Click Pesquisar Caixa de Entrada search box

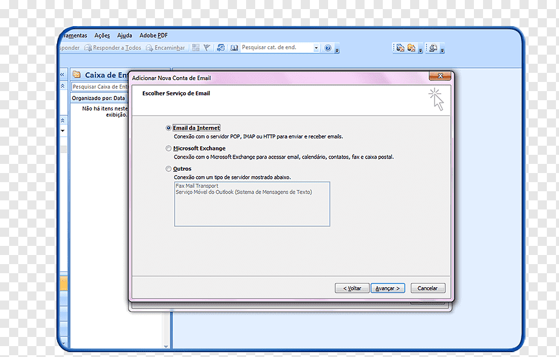(x=100, y=87)
